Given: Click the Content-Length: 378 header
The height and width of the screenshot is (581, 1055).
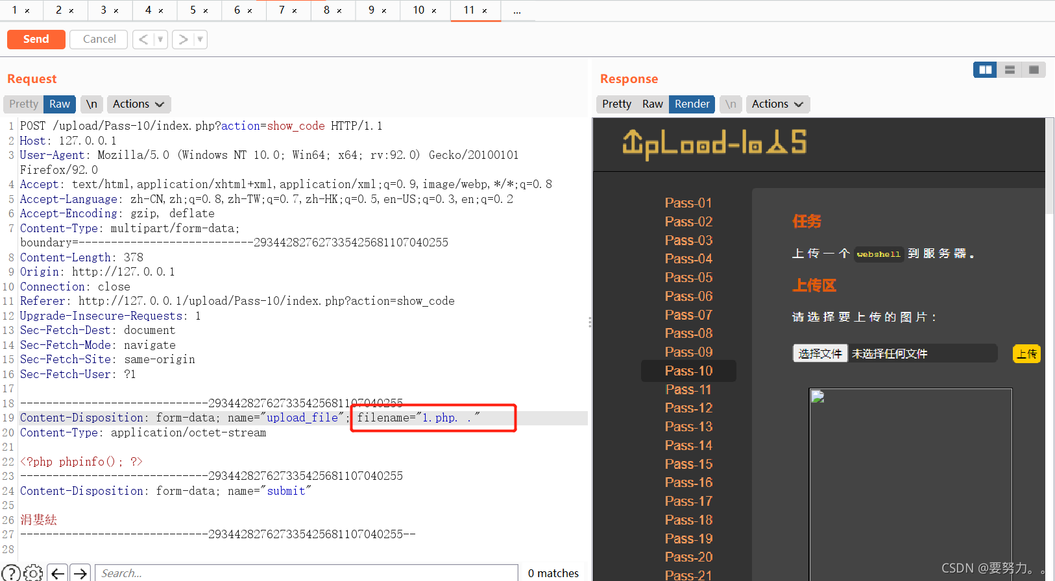Looking at the screenshot, I should [82, 257].
